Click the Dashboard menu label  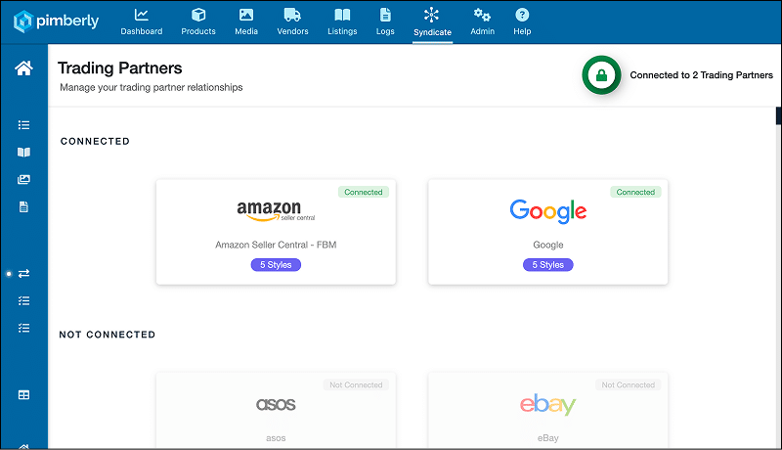point(142,31)
